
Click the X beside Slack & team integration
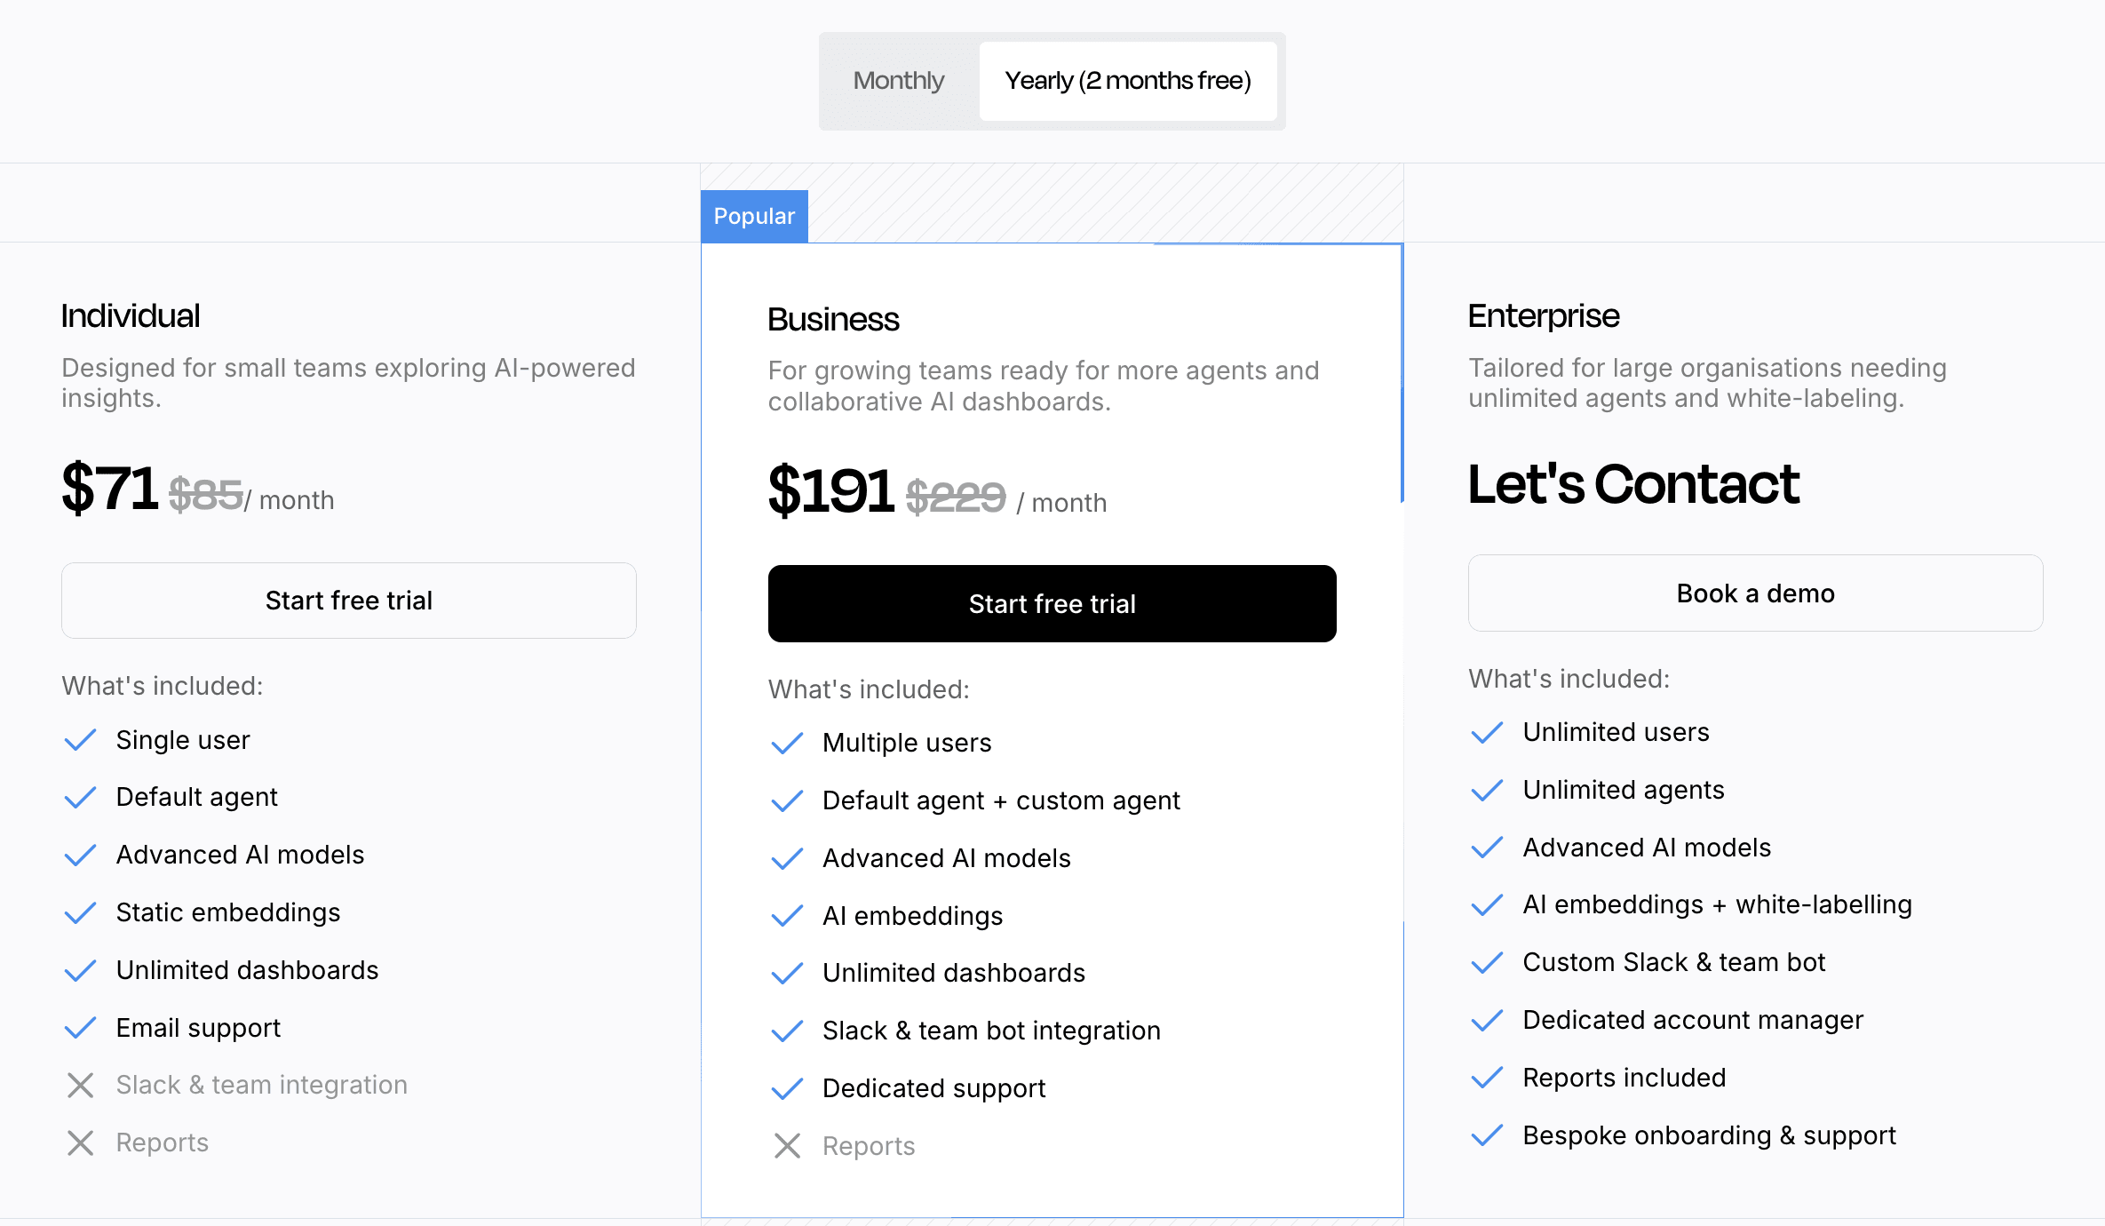pos(81,1085)
